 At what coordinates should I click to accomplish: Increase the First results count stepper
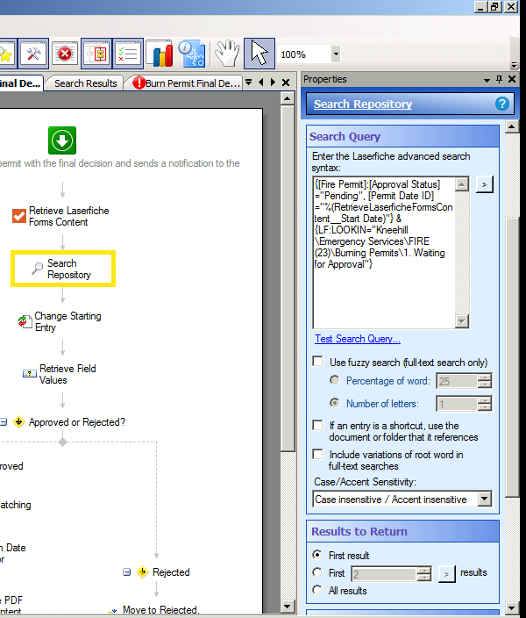[x=424, y=571]
